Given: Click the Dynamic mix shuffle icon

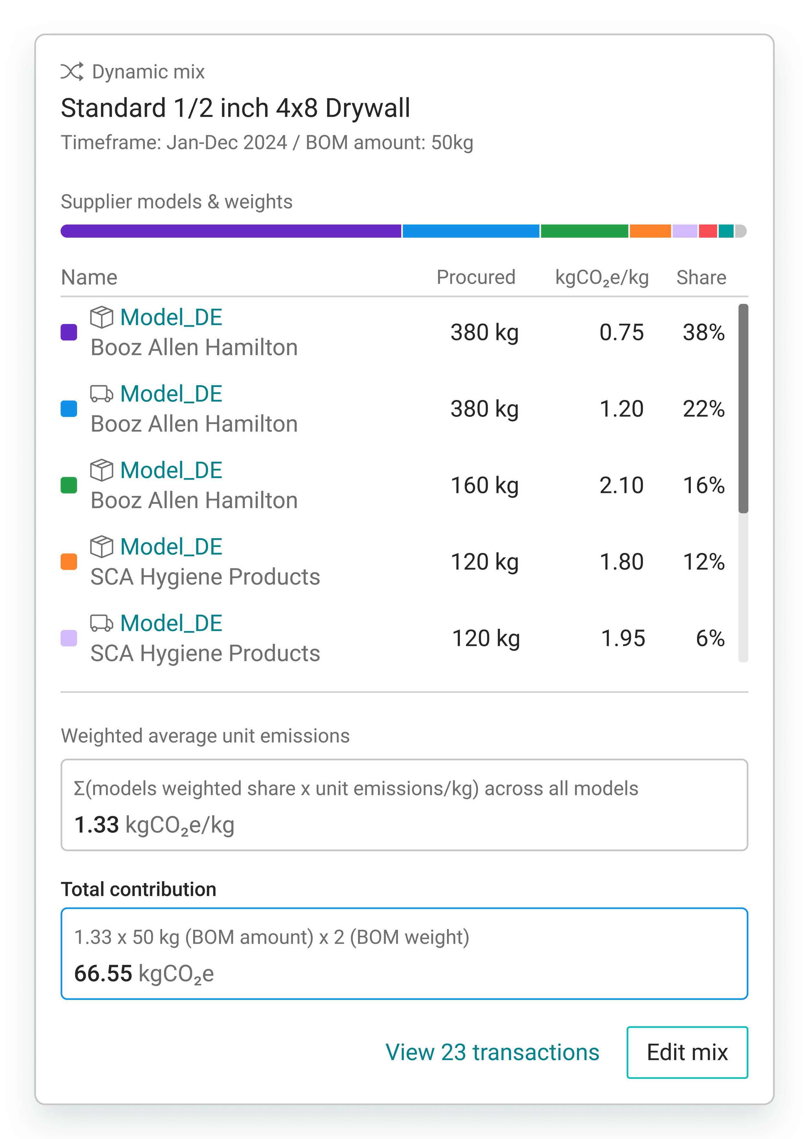Looking at the screenshot, I should (x=72, y=72).
